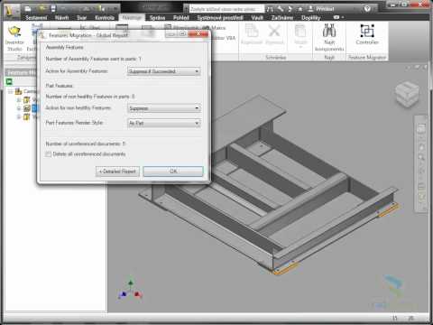Click the Open file quick access icon
The width and height of the screenshot is (433, 325).
41,8
